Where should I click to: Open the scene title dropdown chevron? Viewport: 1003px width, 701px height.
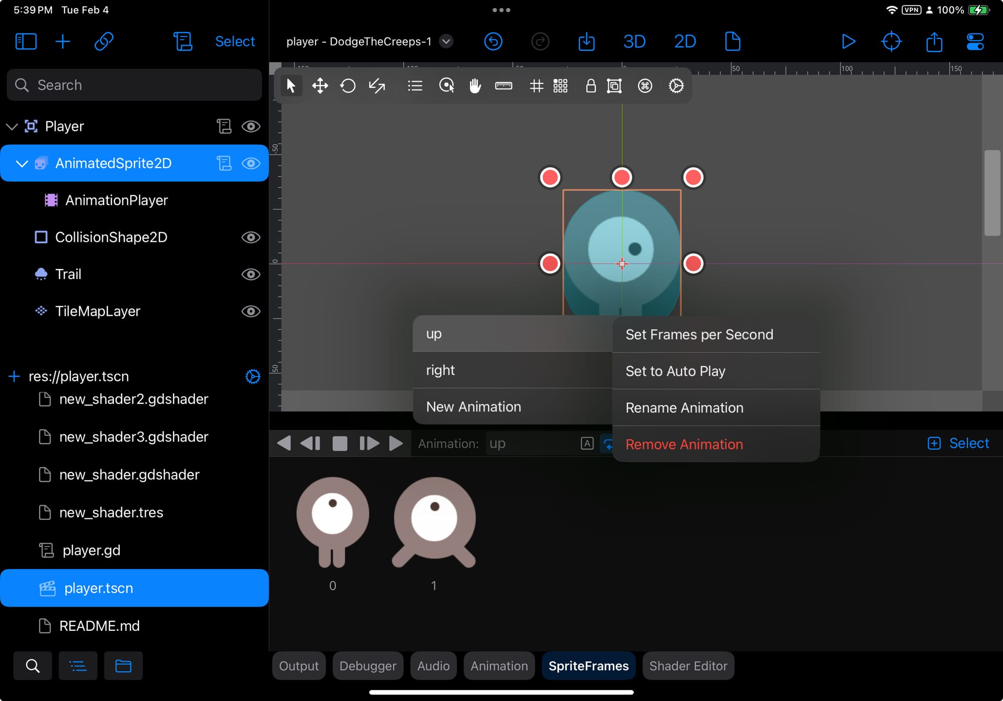[x=446, y=41]
